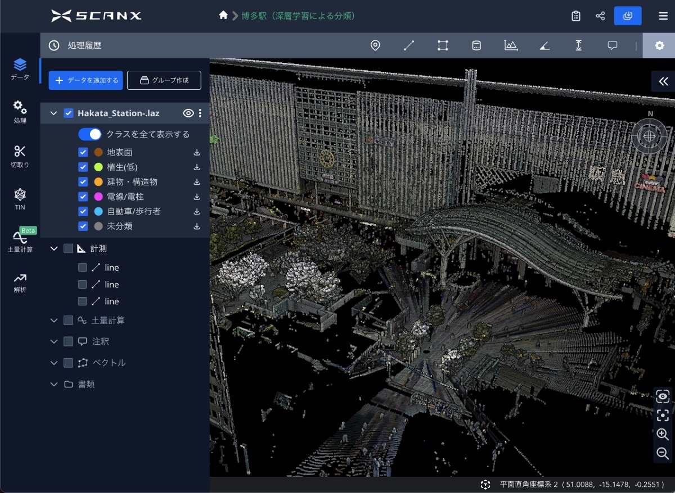Select the point marker measurement tool
Screen dimensions: 675x493
pyautogui.click(x=375, y=45)
